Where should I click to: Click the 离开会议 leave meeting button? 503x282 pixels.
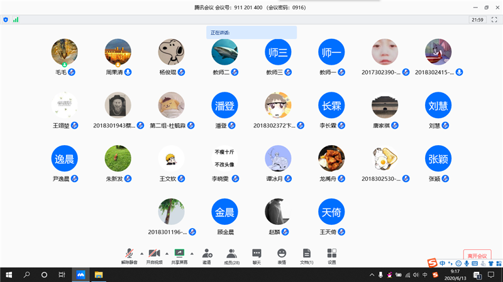coord(477,256)
